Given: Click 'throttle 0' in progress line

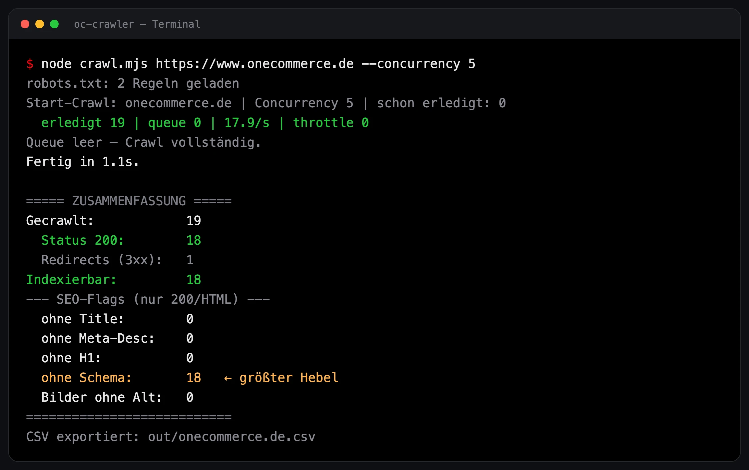Looking at the screenshot, I should click(331, 123).
